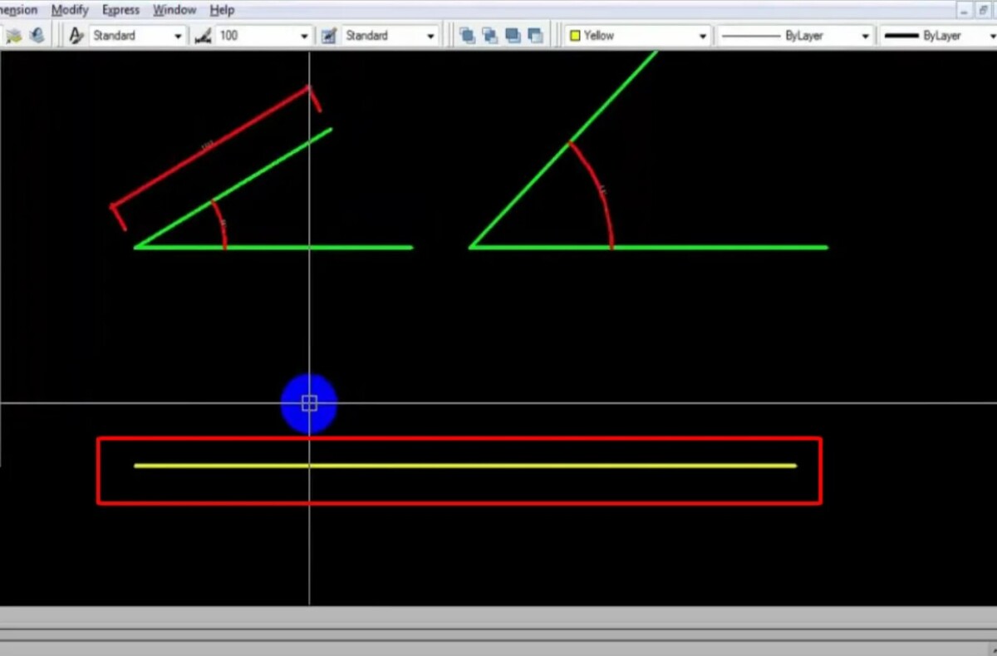Open the Modify menu

pos(69,9)
